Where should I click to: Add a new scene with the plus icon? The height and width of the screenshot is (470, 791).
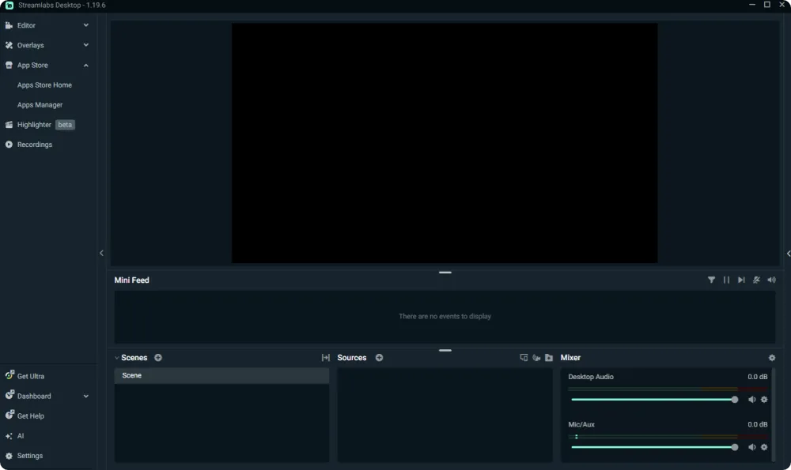click(158, 358)
